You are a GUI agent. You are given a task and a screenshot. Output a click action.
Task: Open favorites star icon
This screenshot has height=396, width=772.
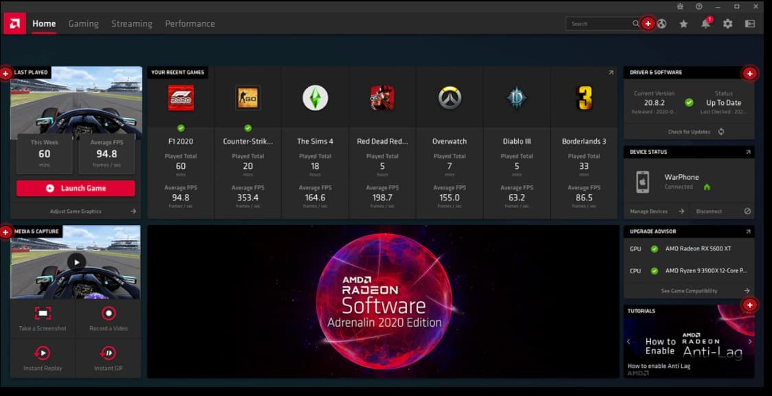tap(683, 23)
